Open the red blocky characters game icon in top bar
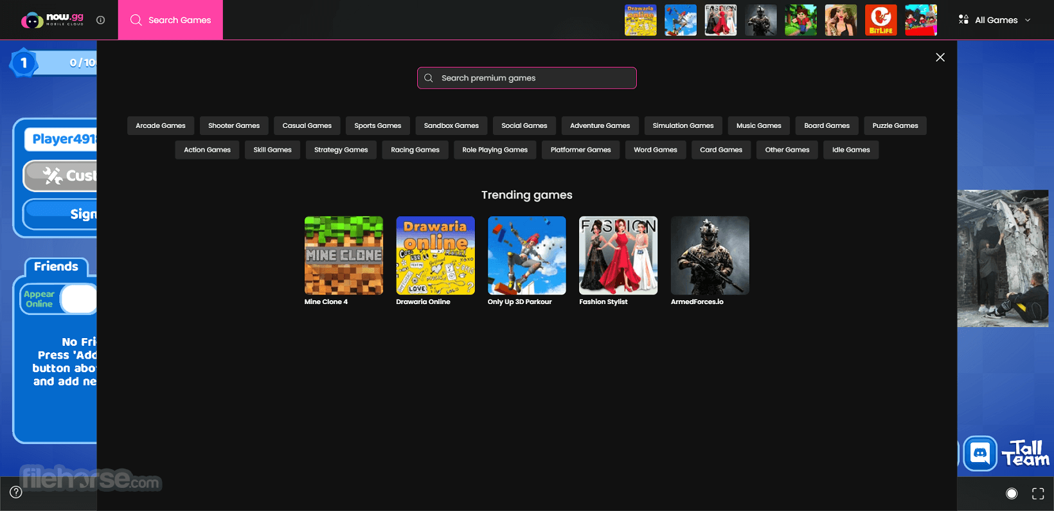Screen dimensions: 1054x511 tap(921, 20)
